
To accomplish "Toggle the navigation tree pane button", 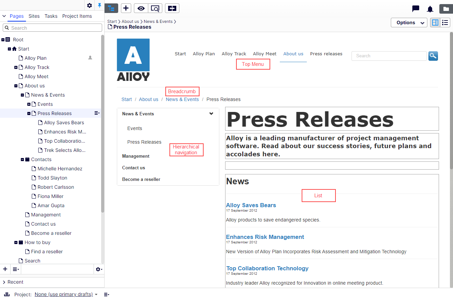I will tap(111, 8).
